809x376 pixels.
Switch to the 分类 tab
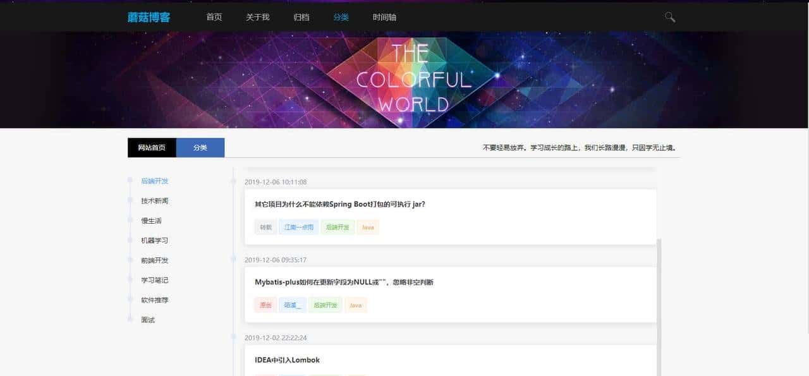pyautogui.click(x=200, y=147)
